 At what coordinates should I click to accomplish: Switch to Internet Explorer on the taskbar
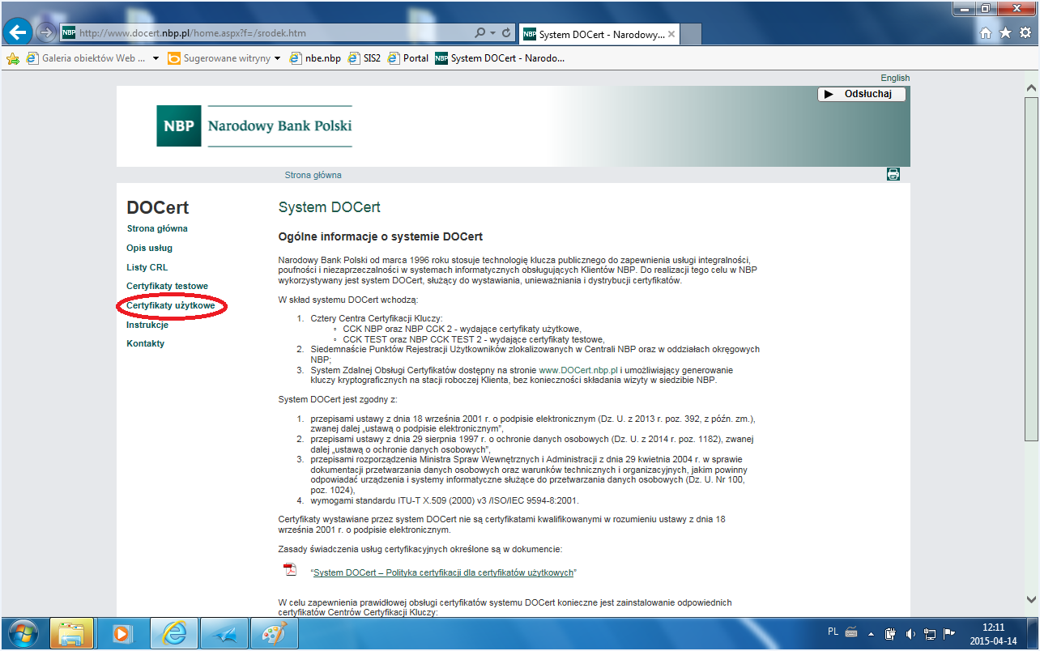tap(173, 633)
